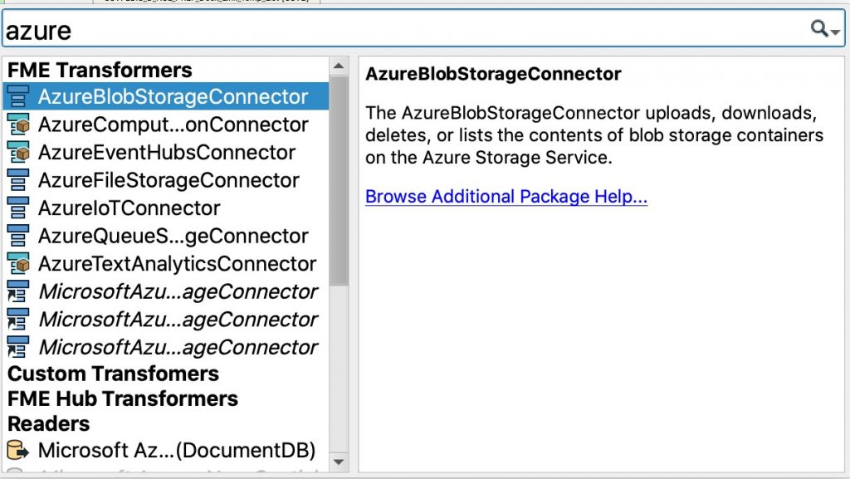Image resolution: width=850 pixels, height=479 pixels.
Task: Click the AzureBlobStorageConnector transformer icon
Action: coord(18,96)
